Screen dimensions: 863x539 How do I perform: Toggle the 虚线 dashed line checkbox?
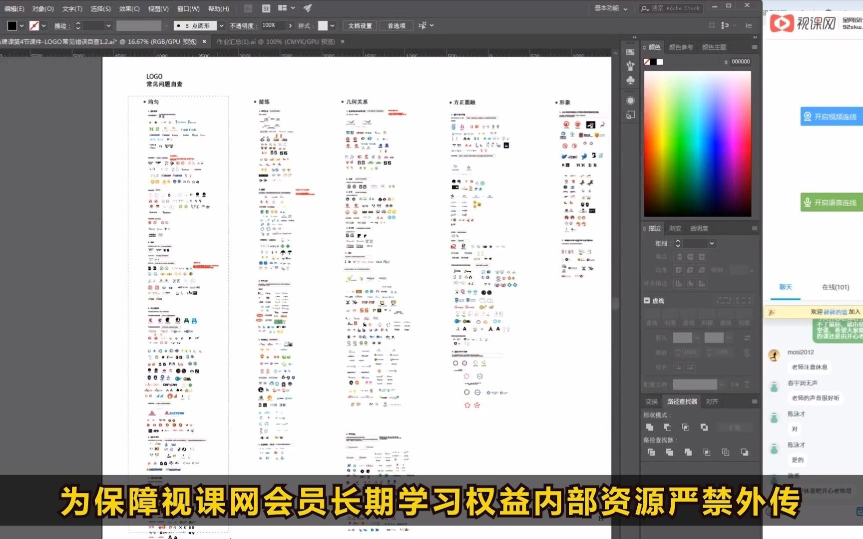647,300
